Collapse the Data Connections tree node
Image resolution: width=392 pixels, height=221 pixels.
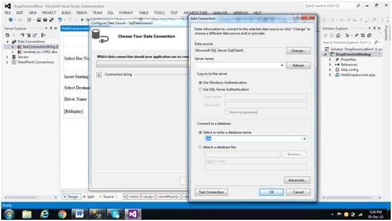click(x=7, y=42)
